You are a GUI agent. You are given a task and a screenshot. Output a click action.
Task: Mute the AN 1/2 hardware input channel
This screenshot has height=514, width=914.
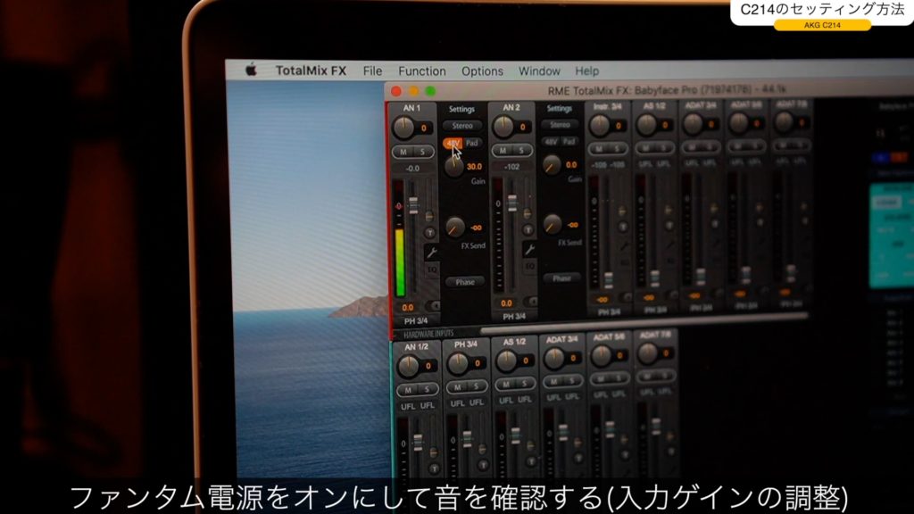click(408, 390)
